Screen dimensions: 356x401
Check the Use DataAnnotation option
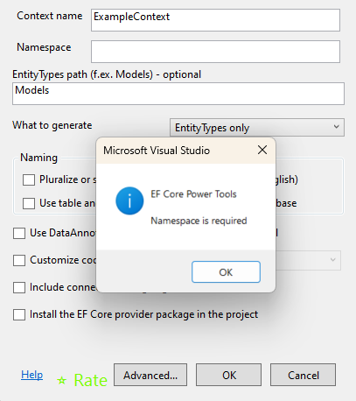(19, 234)
